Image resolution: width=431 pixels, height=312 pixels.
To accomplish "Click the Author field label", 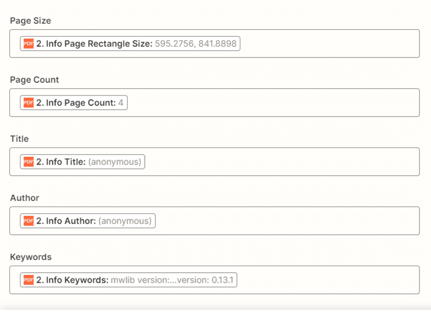I will 25,198.
